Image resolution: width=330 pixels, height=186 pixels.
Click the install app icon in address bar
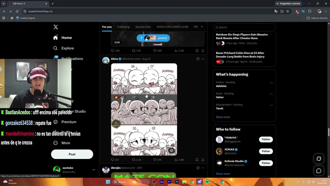(282, 11)
